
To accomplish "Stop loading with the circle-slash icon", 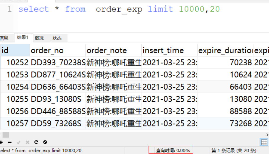I will coord(45,142).
